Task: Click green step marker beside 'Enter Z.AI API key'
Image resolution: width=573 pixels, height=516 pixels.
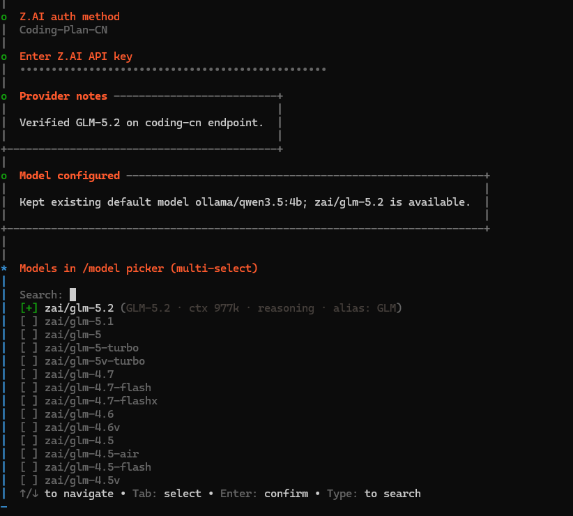Action: [x=4, y=57]
